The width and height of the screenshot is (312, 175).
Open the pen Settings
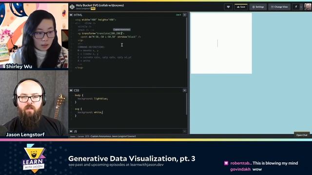[x=258, y=7]
